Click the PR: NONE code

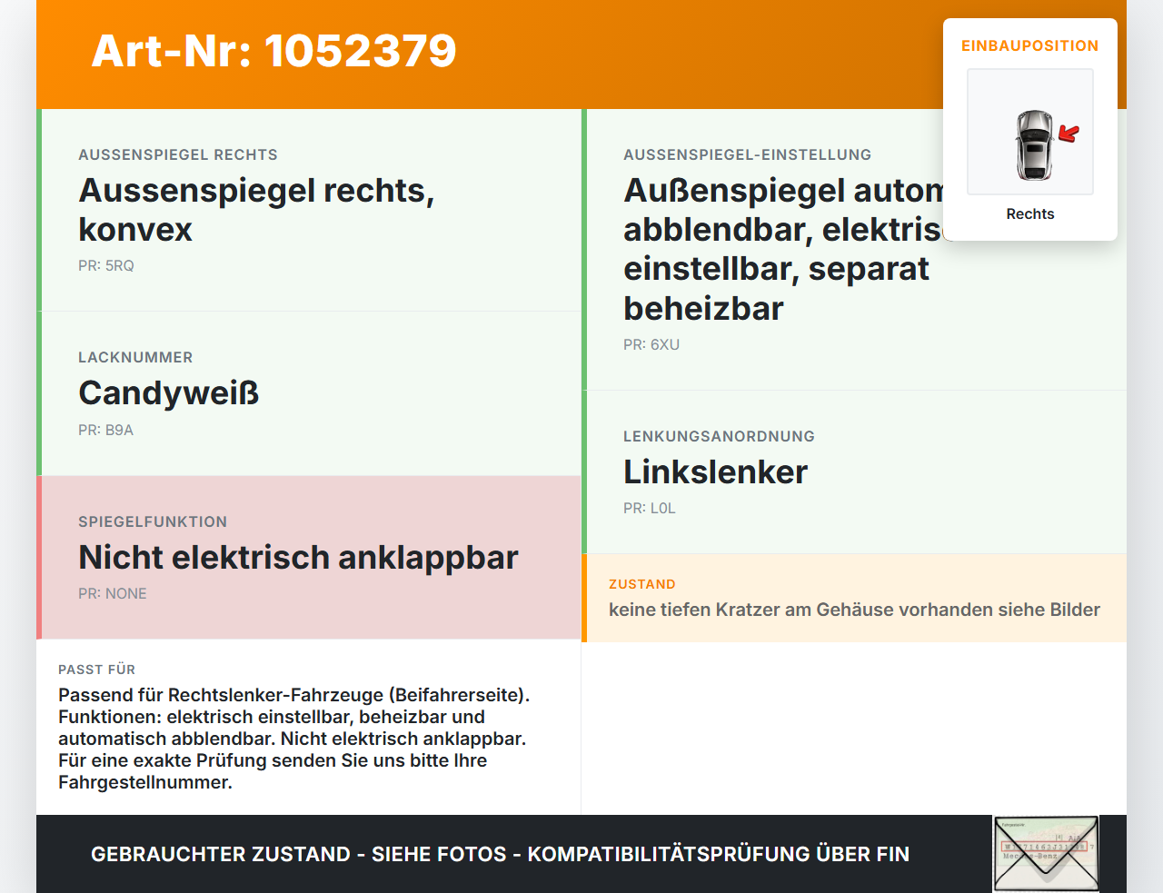[113, 593]
